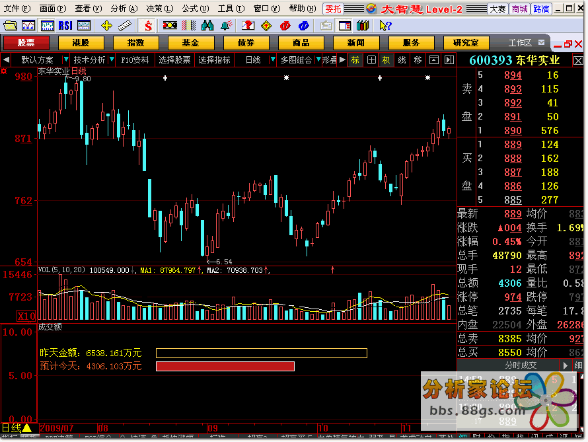Open the 工具(T) menu
The width and height of the screenshot is (588, 442).
[231, 8]
